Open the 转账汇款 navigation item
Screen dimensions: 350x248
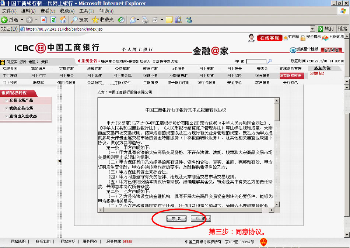150,69
